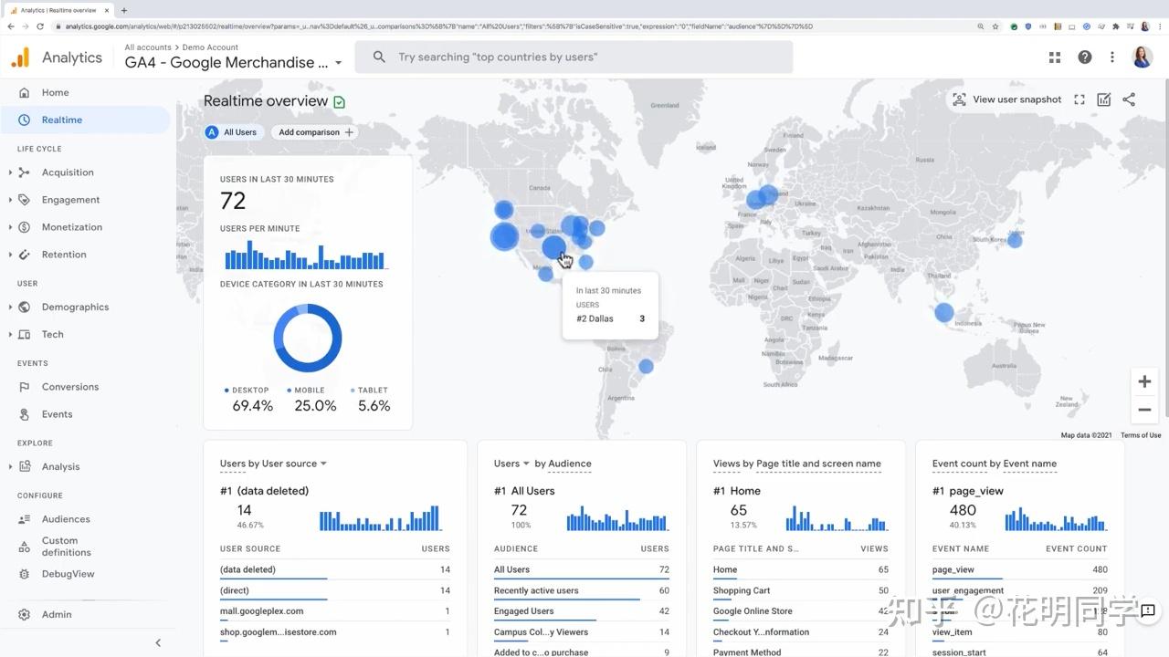1169x657 pixels.
Task: Click the Share this report icon
Action: click(1129, 99)
